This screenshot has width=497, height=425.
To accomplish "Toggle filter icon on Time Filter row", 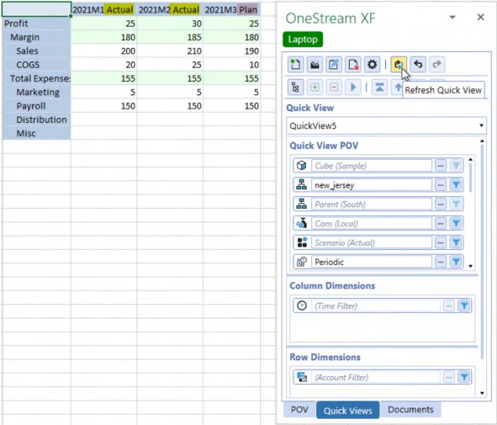I will [x=464, y=305].
